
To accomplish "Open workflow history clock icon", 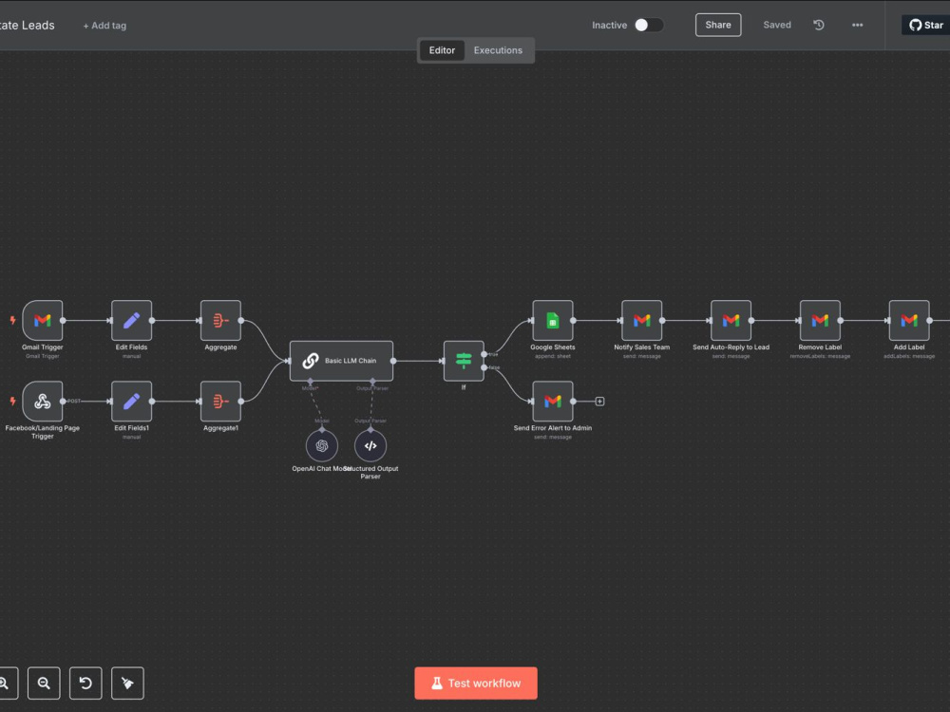I will (819, 25).
